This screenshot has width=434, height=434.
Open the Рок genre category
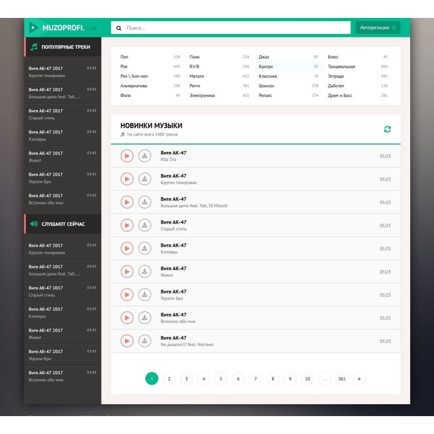pos(123,66)
